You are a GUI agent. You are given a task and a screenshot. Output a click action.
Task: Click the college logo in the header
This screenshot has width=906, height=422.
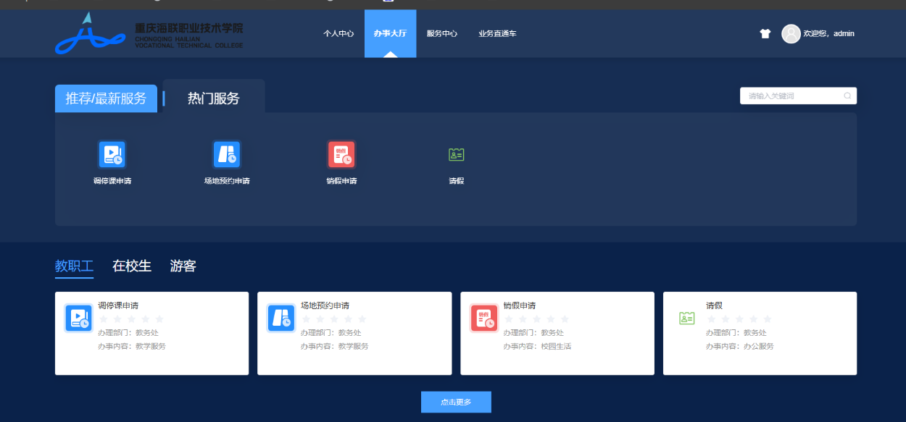[x=149, y=34]
